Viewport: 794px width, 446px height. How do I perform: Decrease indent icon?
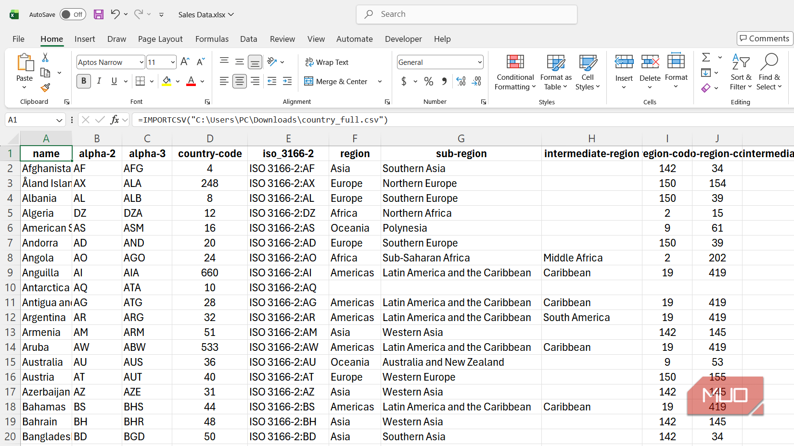coord(272,81)
